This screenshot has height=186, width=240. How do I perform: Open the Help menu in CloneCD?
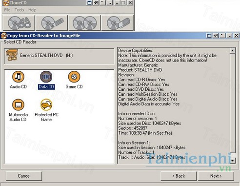click(x=32, y=10)
